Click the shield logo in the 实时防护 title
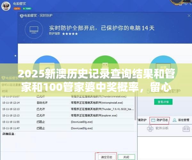 (x=22, y=16)
